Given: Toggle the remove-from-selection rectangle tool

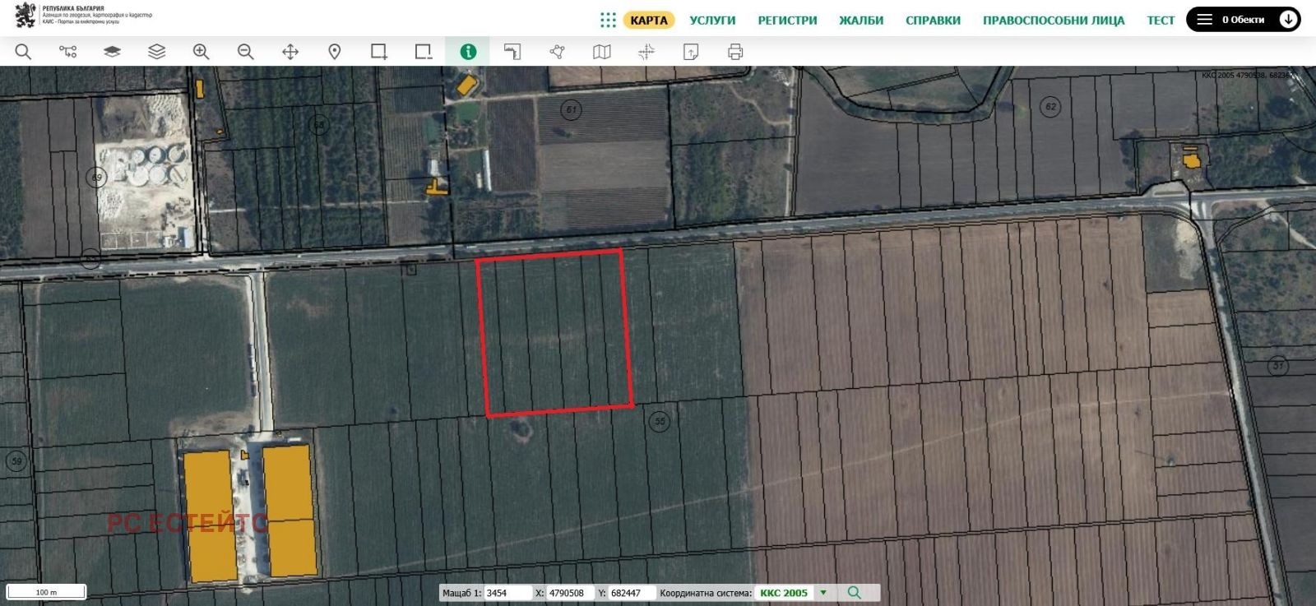Looking at the screenshot, I should (x=424, y=52).
